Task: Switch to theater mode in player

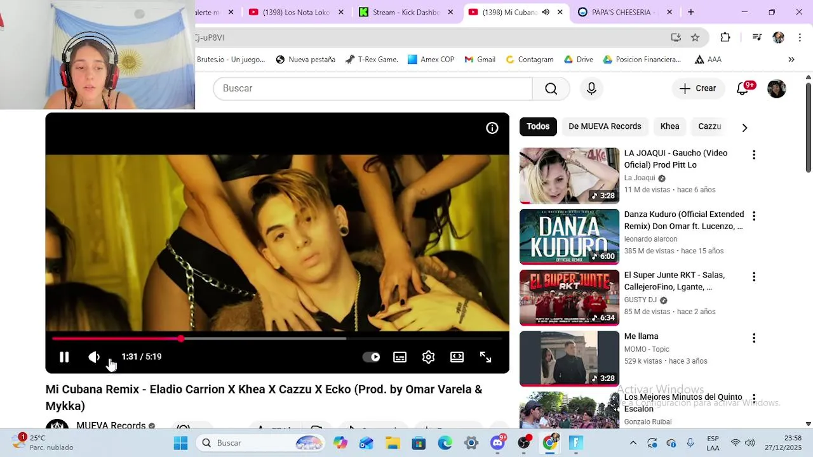Action: (457, 357)
